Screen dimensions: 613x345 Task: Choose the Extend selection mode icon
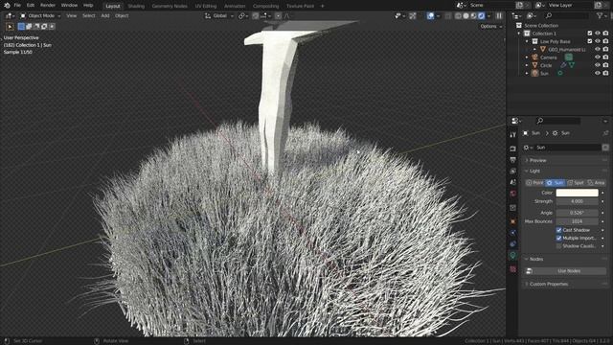(29, 27)
